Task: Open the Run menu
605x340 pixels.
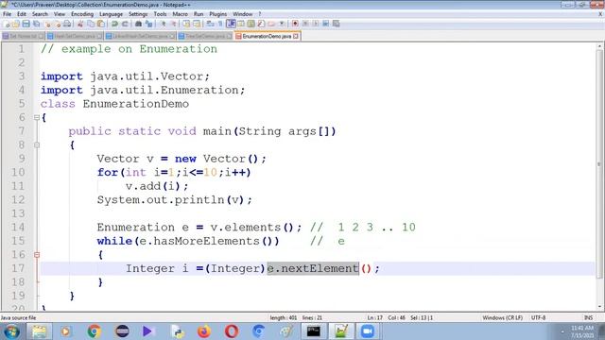Action: click(199, 14)
